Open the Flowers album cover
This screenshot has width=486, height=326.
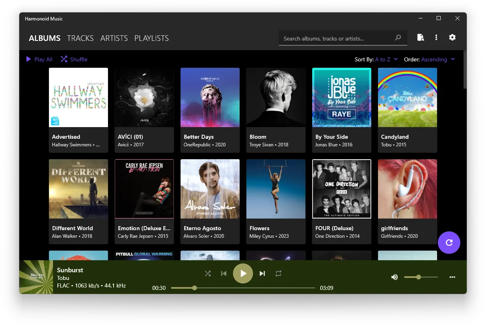[276, 189]
